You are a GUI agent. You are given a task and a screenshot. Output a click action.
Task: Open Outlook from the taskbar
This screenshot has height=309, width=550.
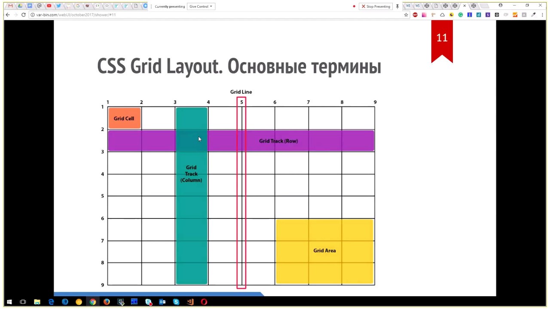click(162, 302)
